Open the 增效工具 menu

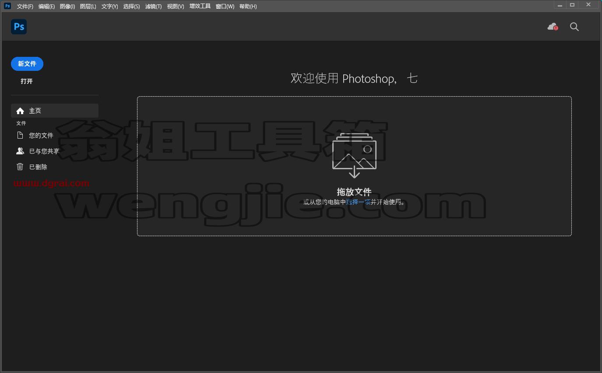(x=200, y=6)
